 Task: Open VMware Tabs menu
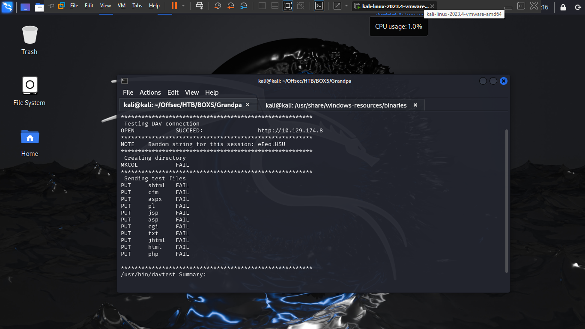[x=137, y=6]
